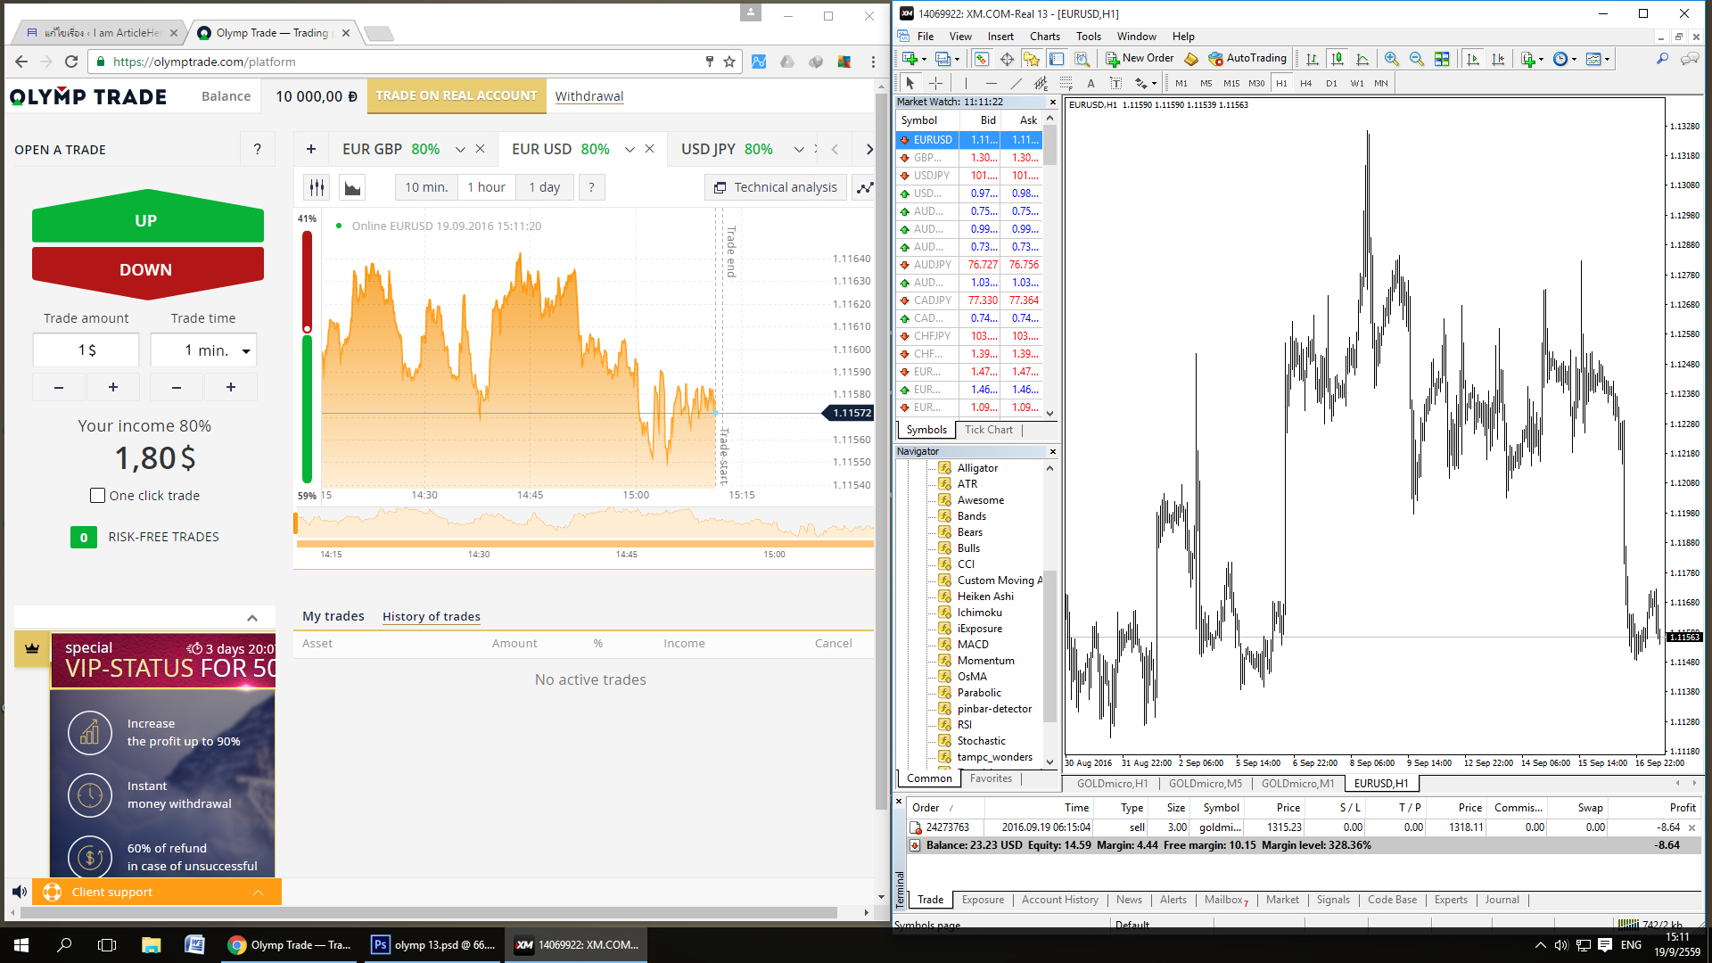
Task: Expand Client support panel chevron
Action: point(258,893)
